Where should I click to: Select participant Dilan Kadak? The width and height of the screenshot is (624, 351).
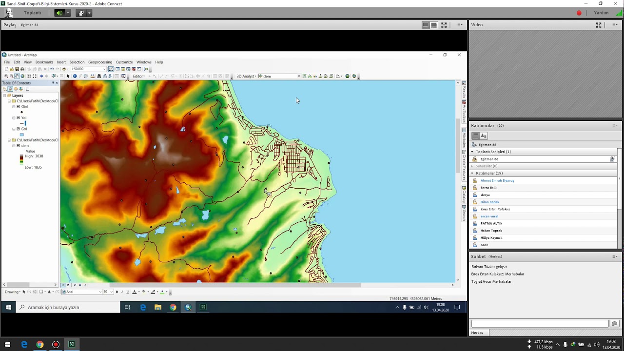coord(490,202)
